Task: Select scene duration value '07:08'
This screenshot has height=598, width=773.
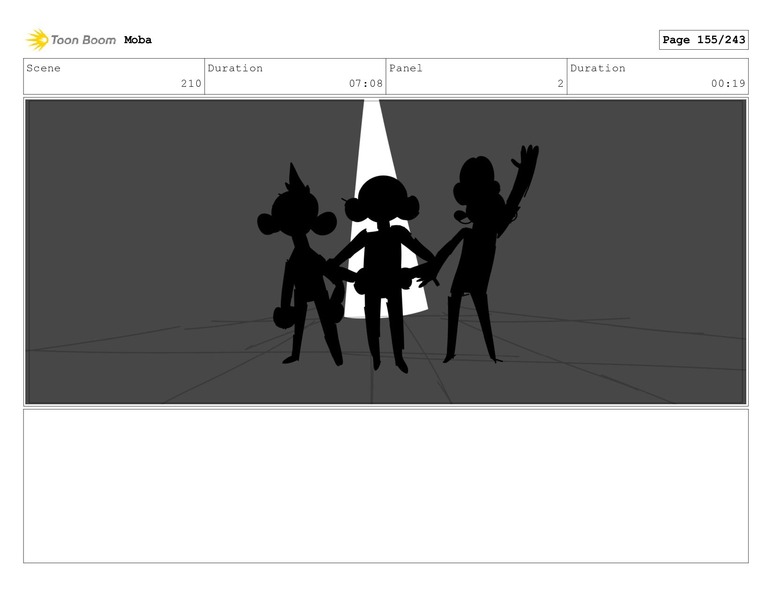Action: pyautogui.click(x=366, y=83)
